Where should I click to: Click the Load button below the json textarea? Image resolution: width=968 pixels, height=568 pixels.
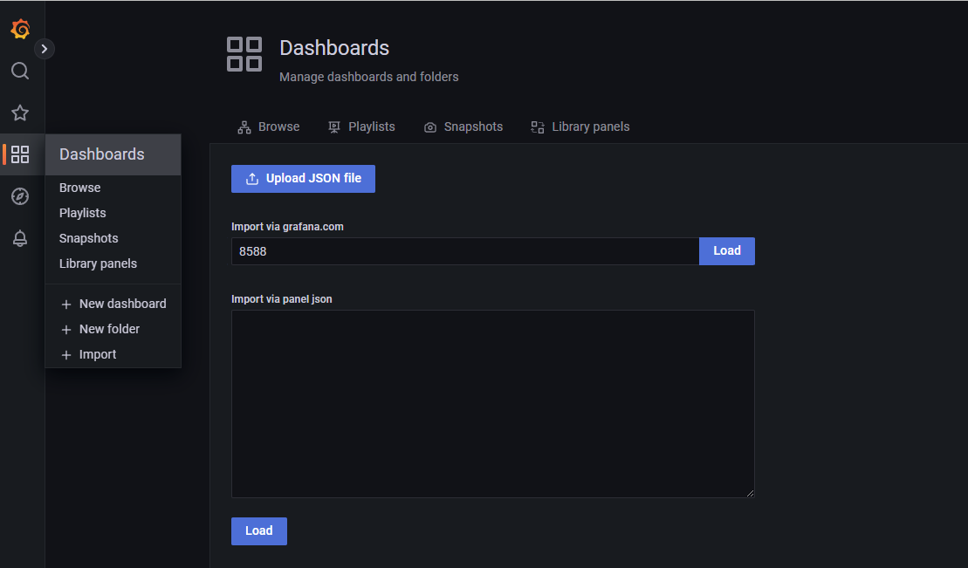coord(258,531)
